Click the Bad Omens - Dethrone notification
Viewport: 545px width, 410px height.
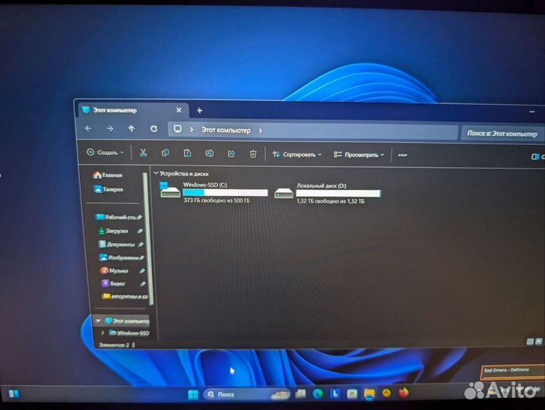point(513,371)
